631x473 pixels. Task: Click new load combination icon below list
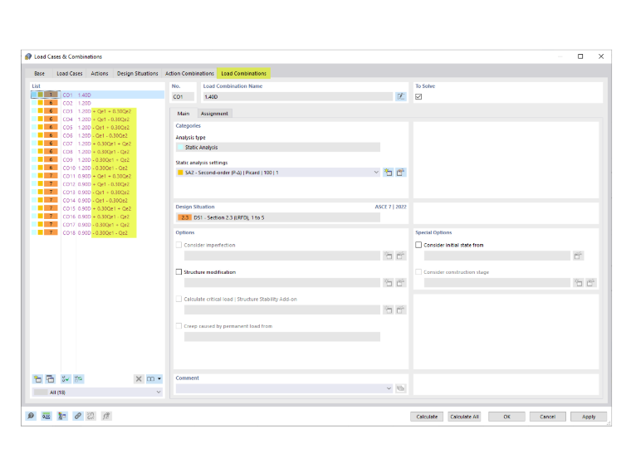point(37,379)
